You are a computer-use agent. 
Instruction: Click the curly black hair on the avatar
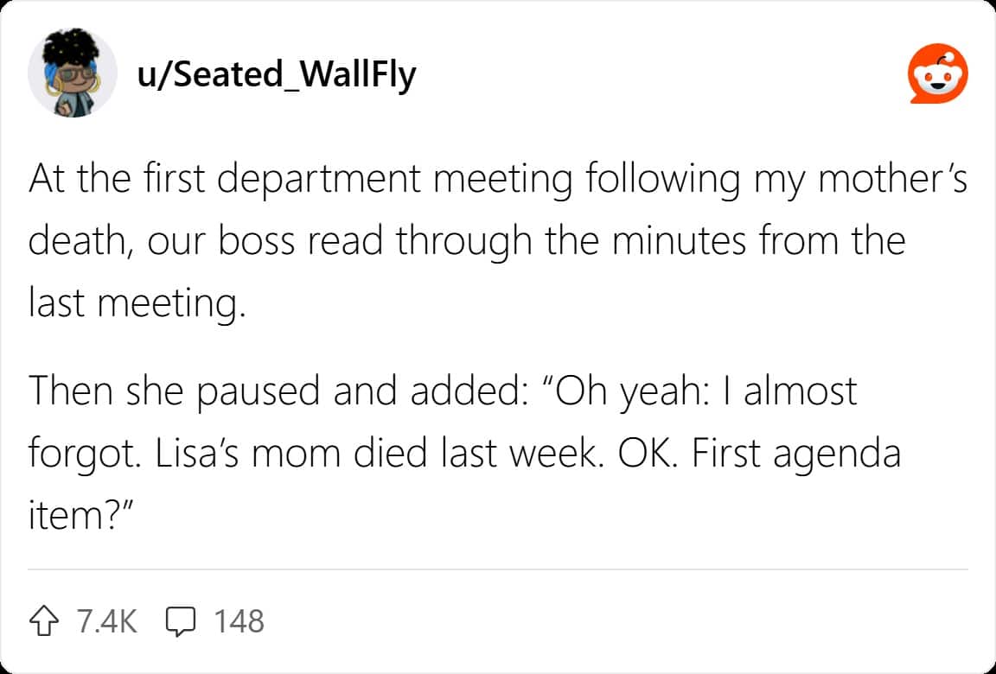coord(73,48)
